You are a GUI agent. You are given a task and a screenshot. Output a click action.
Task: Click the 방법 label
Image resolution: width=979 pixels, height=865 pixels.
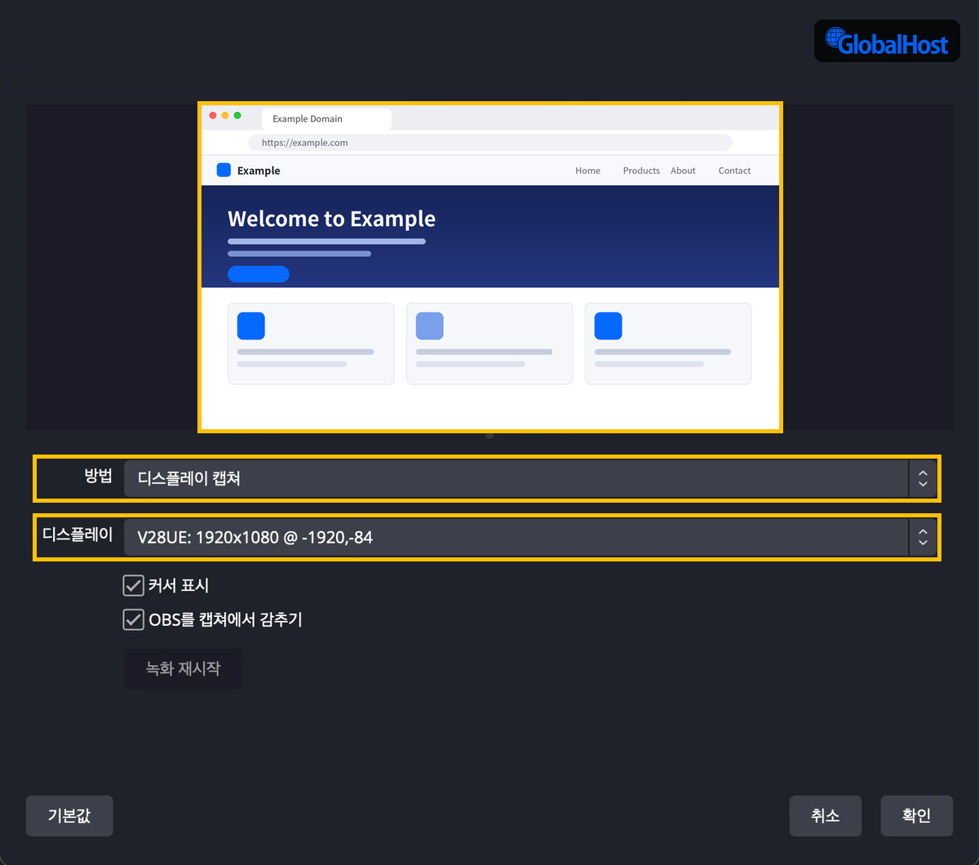point(98,477)
